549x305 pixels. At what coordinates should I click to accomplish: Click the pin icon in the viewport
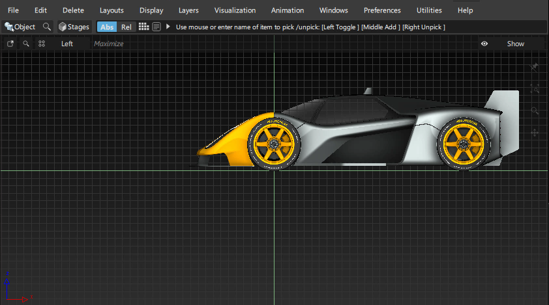535,67
